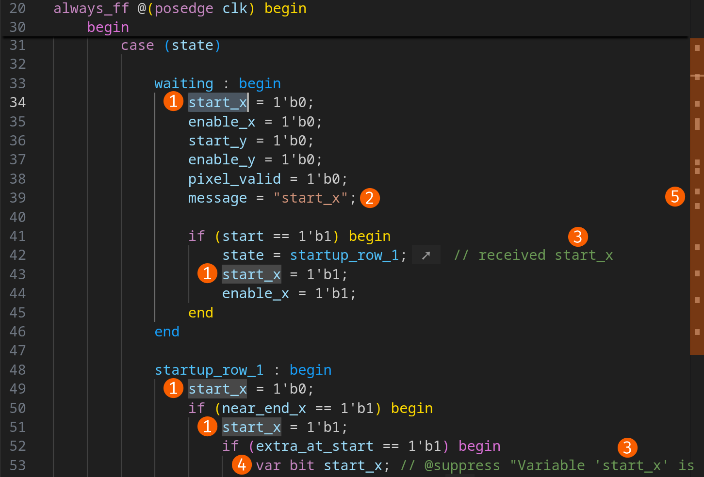This screenshot has width=704, height=477.
Task: Click near_end_x on line 50
Action: coord(264,409)
